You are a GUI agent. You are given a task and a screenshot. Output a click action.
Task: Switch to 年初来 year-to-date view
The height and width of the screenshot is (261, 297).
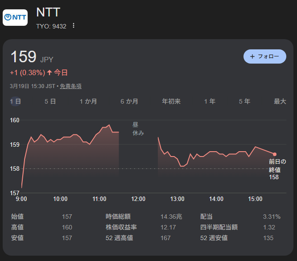tap(171, 101)
